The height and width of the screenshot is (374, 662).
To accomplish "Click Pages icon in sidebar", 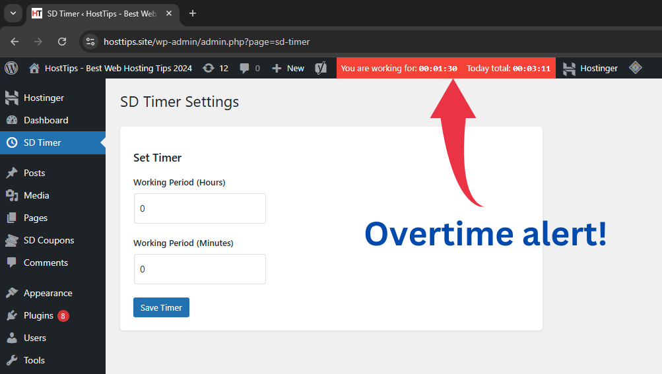I will click(x=12, y=218).
